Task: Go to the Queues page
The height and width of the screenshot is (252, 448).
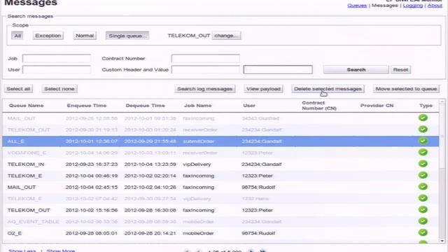Action: click(x=357, y=6)
